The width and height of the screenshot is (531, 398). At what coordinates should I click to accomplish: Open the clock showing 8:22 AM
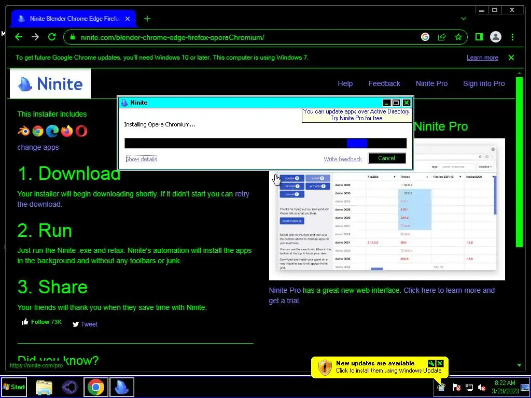point(505,387)
